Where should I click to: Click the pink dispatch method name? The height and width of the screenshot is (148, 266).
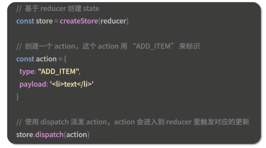point(49,135)
